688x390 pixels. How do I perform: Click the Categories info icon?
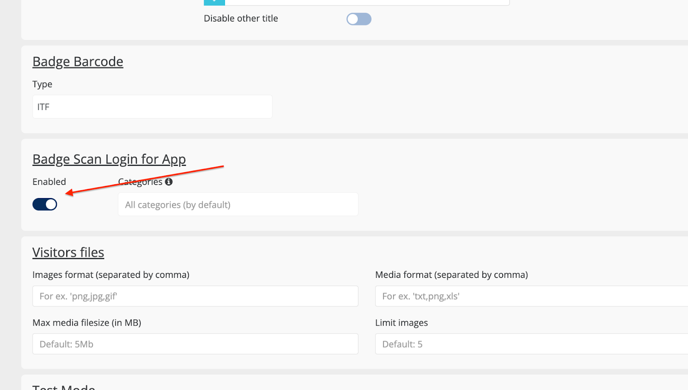pos(169,182)
